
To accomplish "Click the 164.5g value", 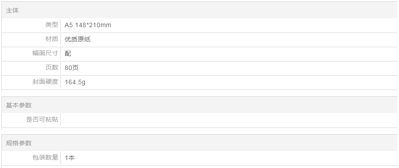I will 75,82.
